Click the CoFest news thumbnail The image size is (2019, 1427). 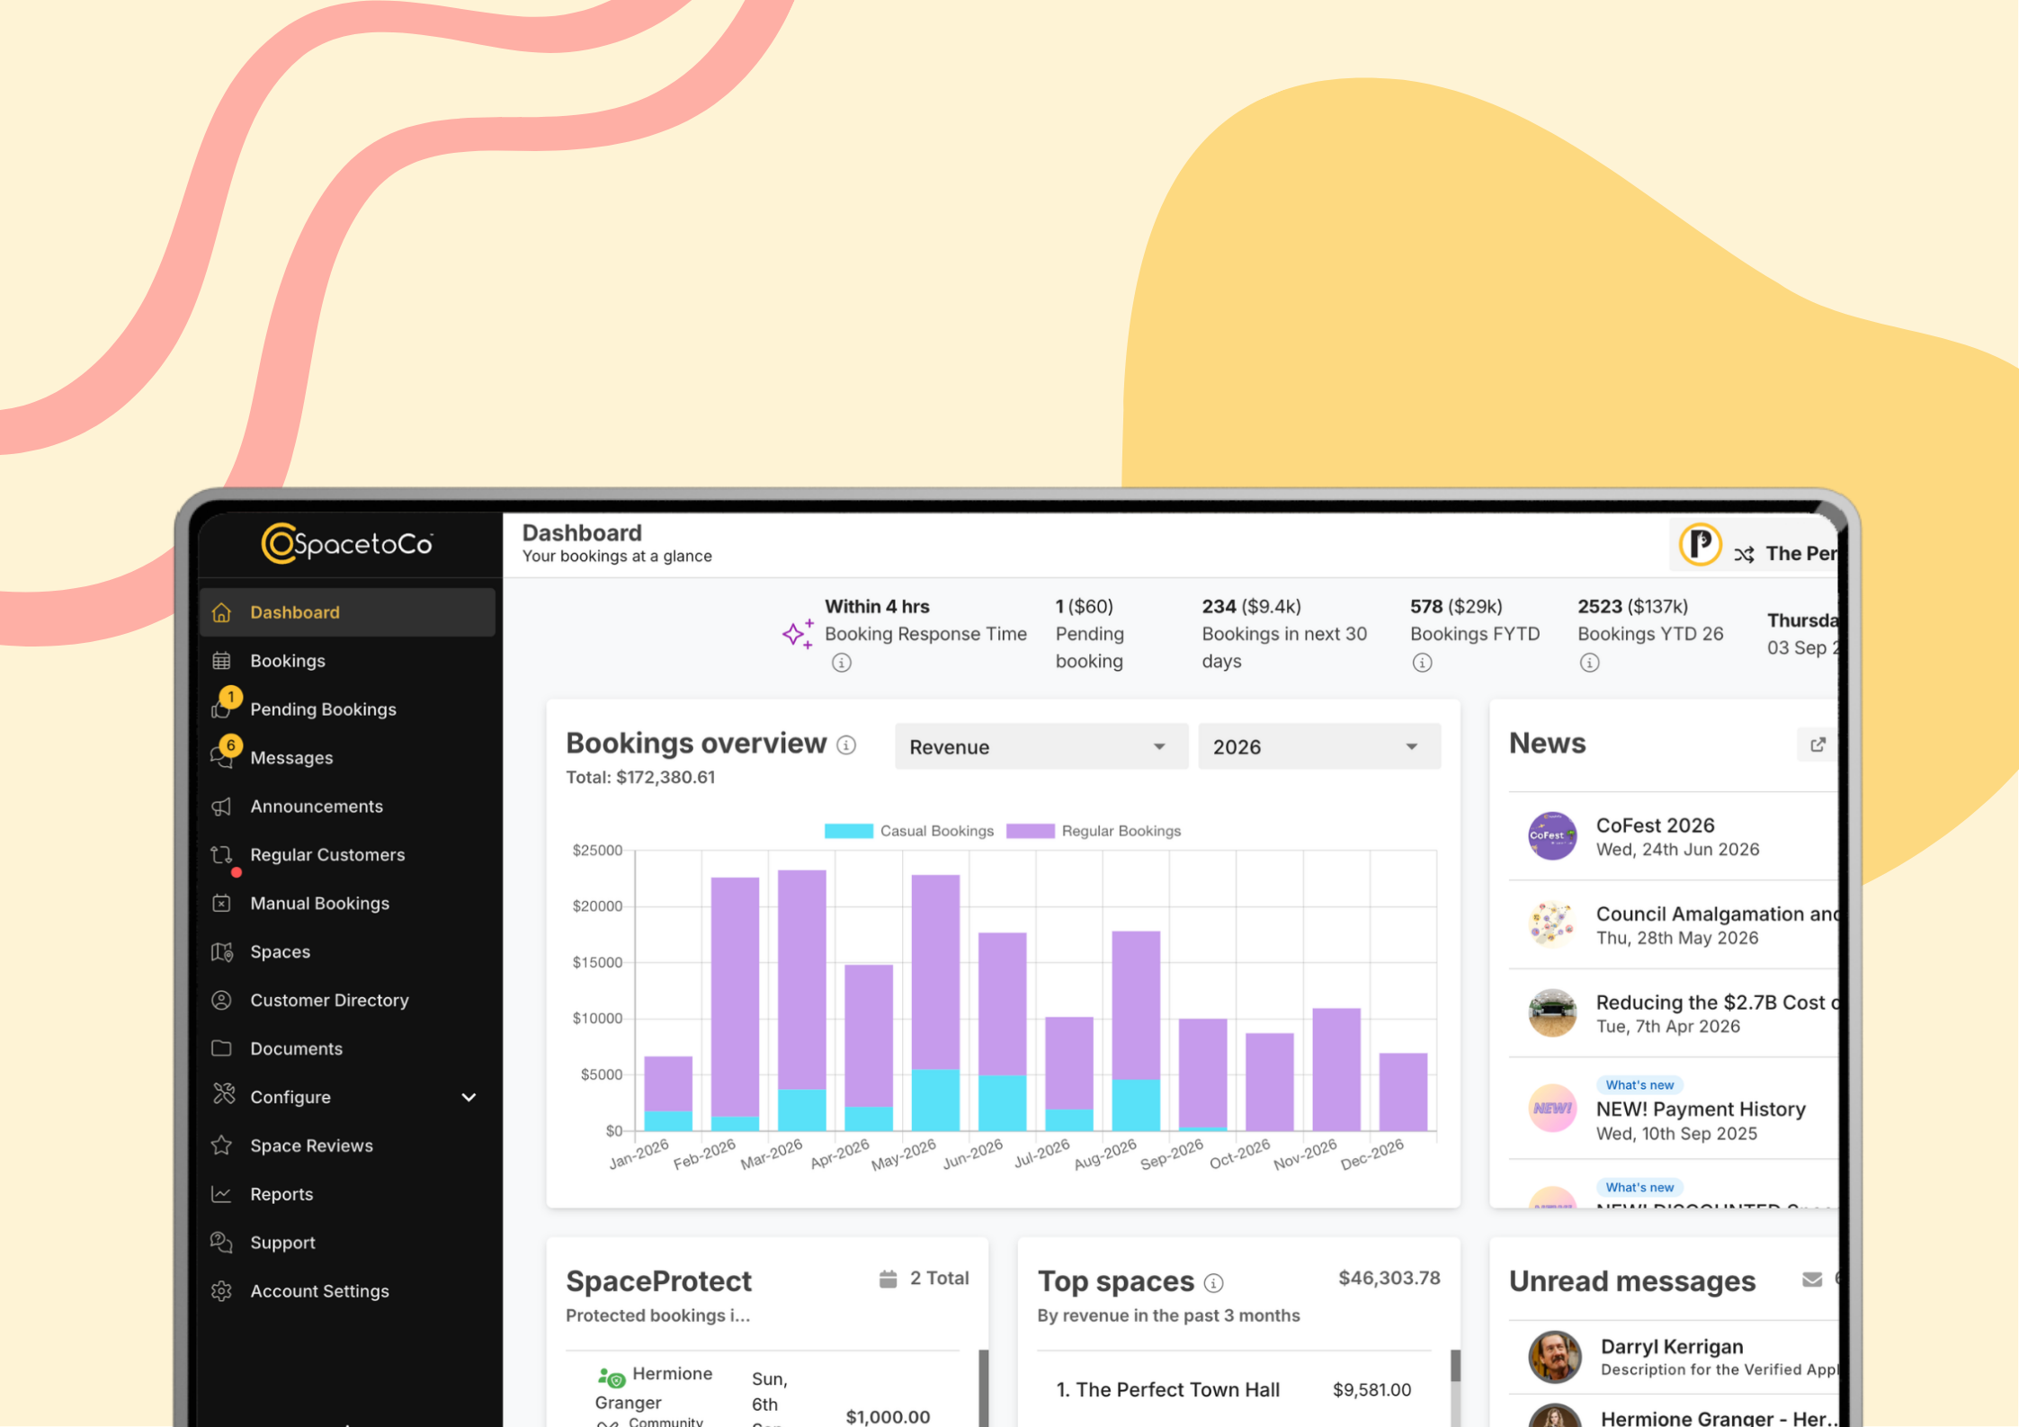[1552, 835]
